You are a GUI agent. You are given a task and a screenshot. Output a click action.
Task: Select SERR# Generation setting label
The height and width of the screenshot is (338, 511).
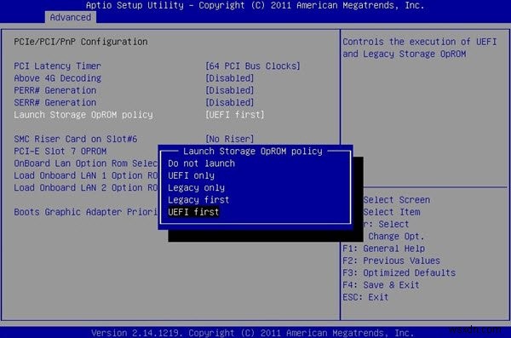tap(55, 102)
